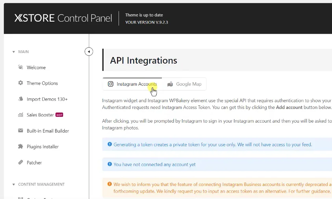This screenshot has width=332, height=199.
Task: Collapse the CONTENT MANAGEMENT section
Action: (14, 184)
